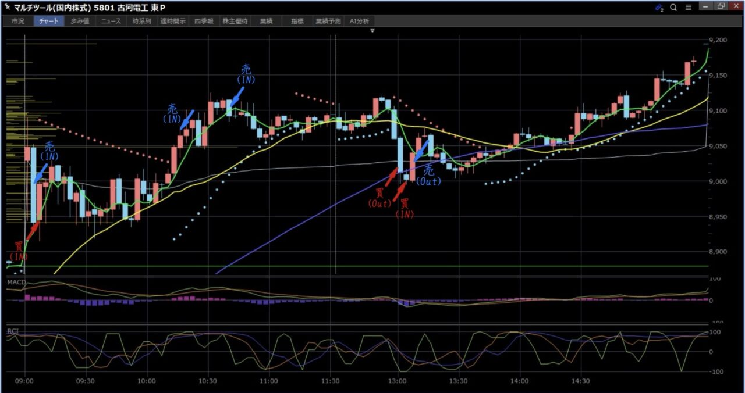Screen dimensions: 745x393
Task: View the 四季報 tab
Action: [204, 21]
